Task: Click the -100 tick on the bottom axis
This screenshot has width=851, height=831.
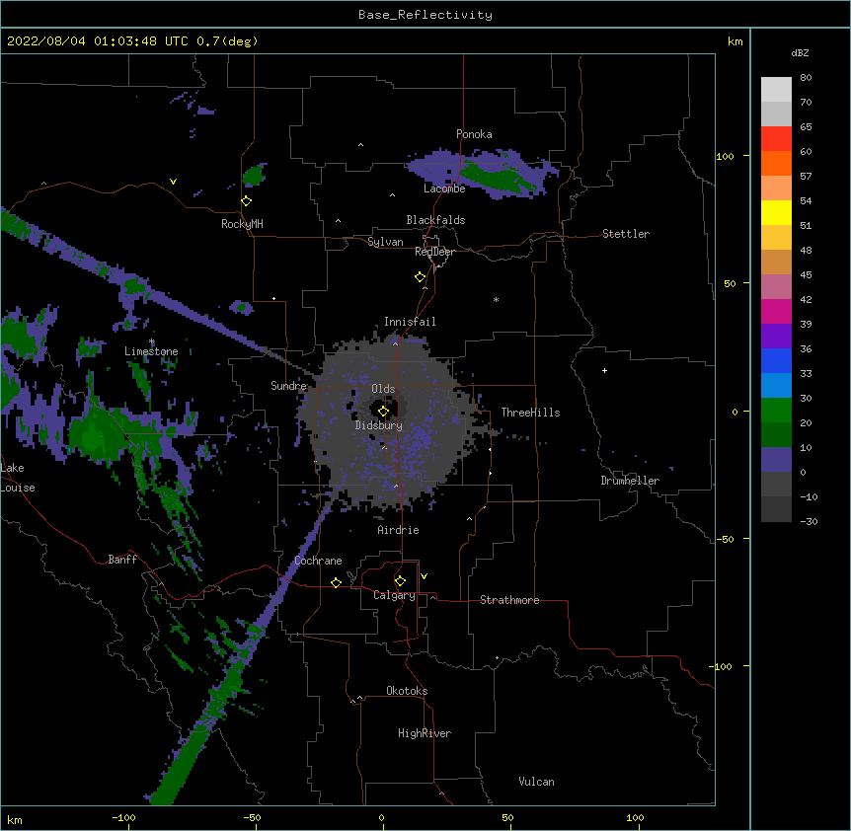Action: click(123, 817)
